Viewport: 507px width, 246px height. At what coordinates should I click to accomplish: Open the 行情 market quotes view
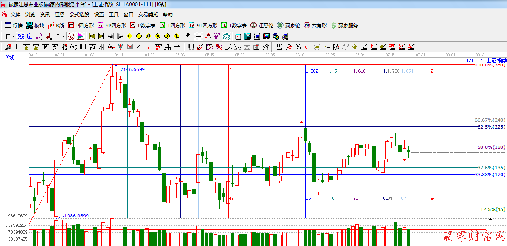point(14,25)
